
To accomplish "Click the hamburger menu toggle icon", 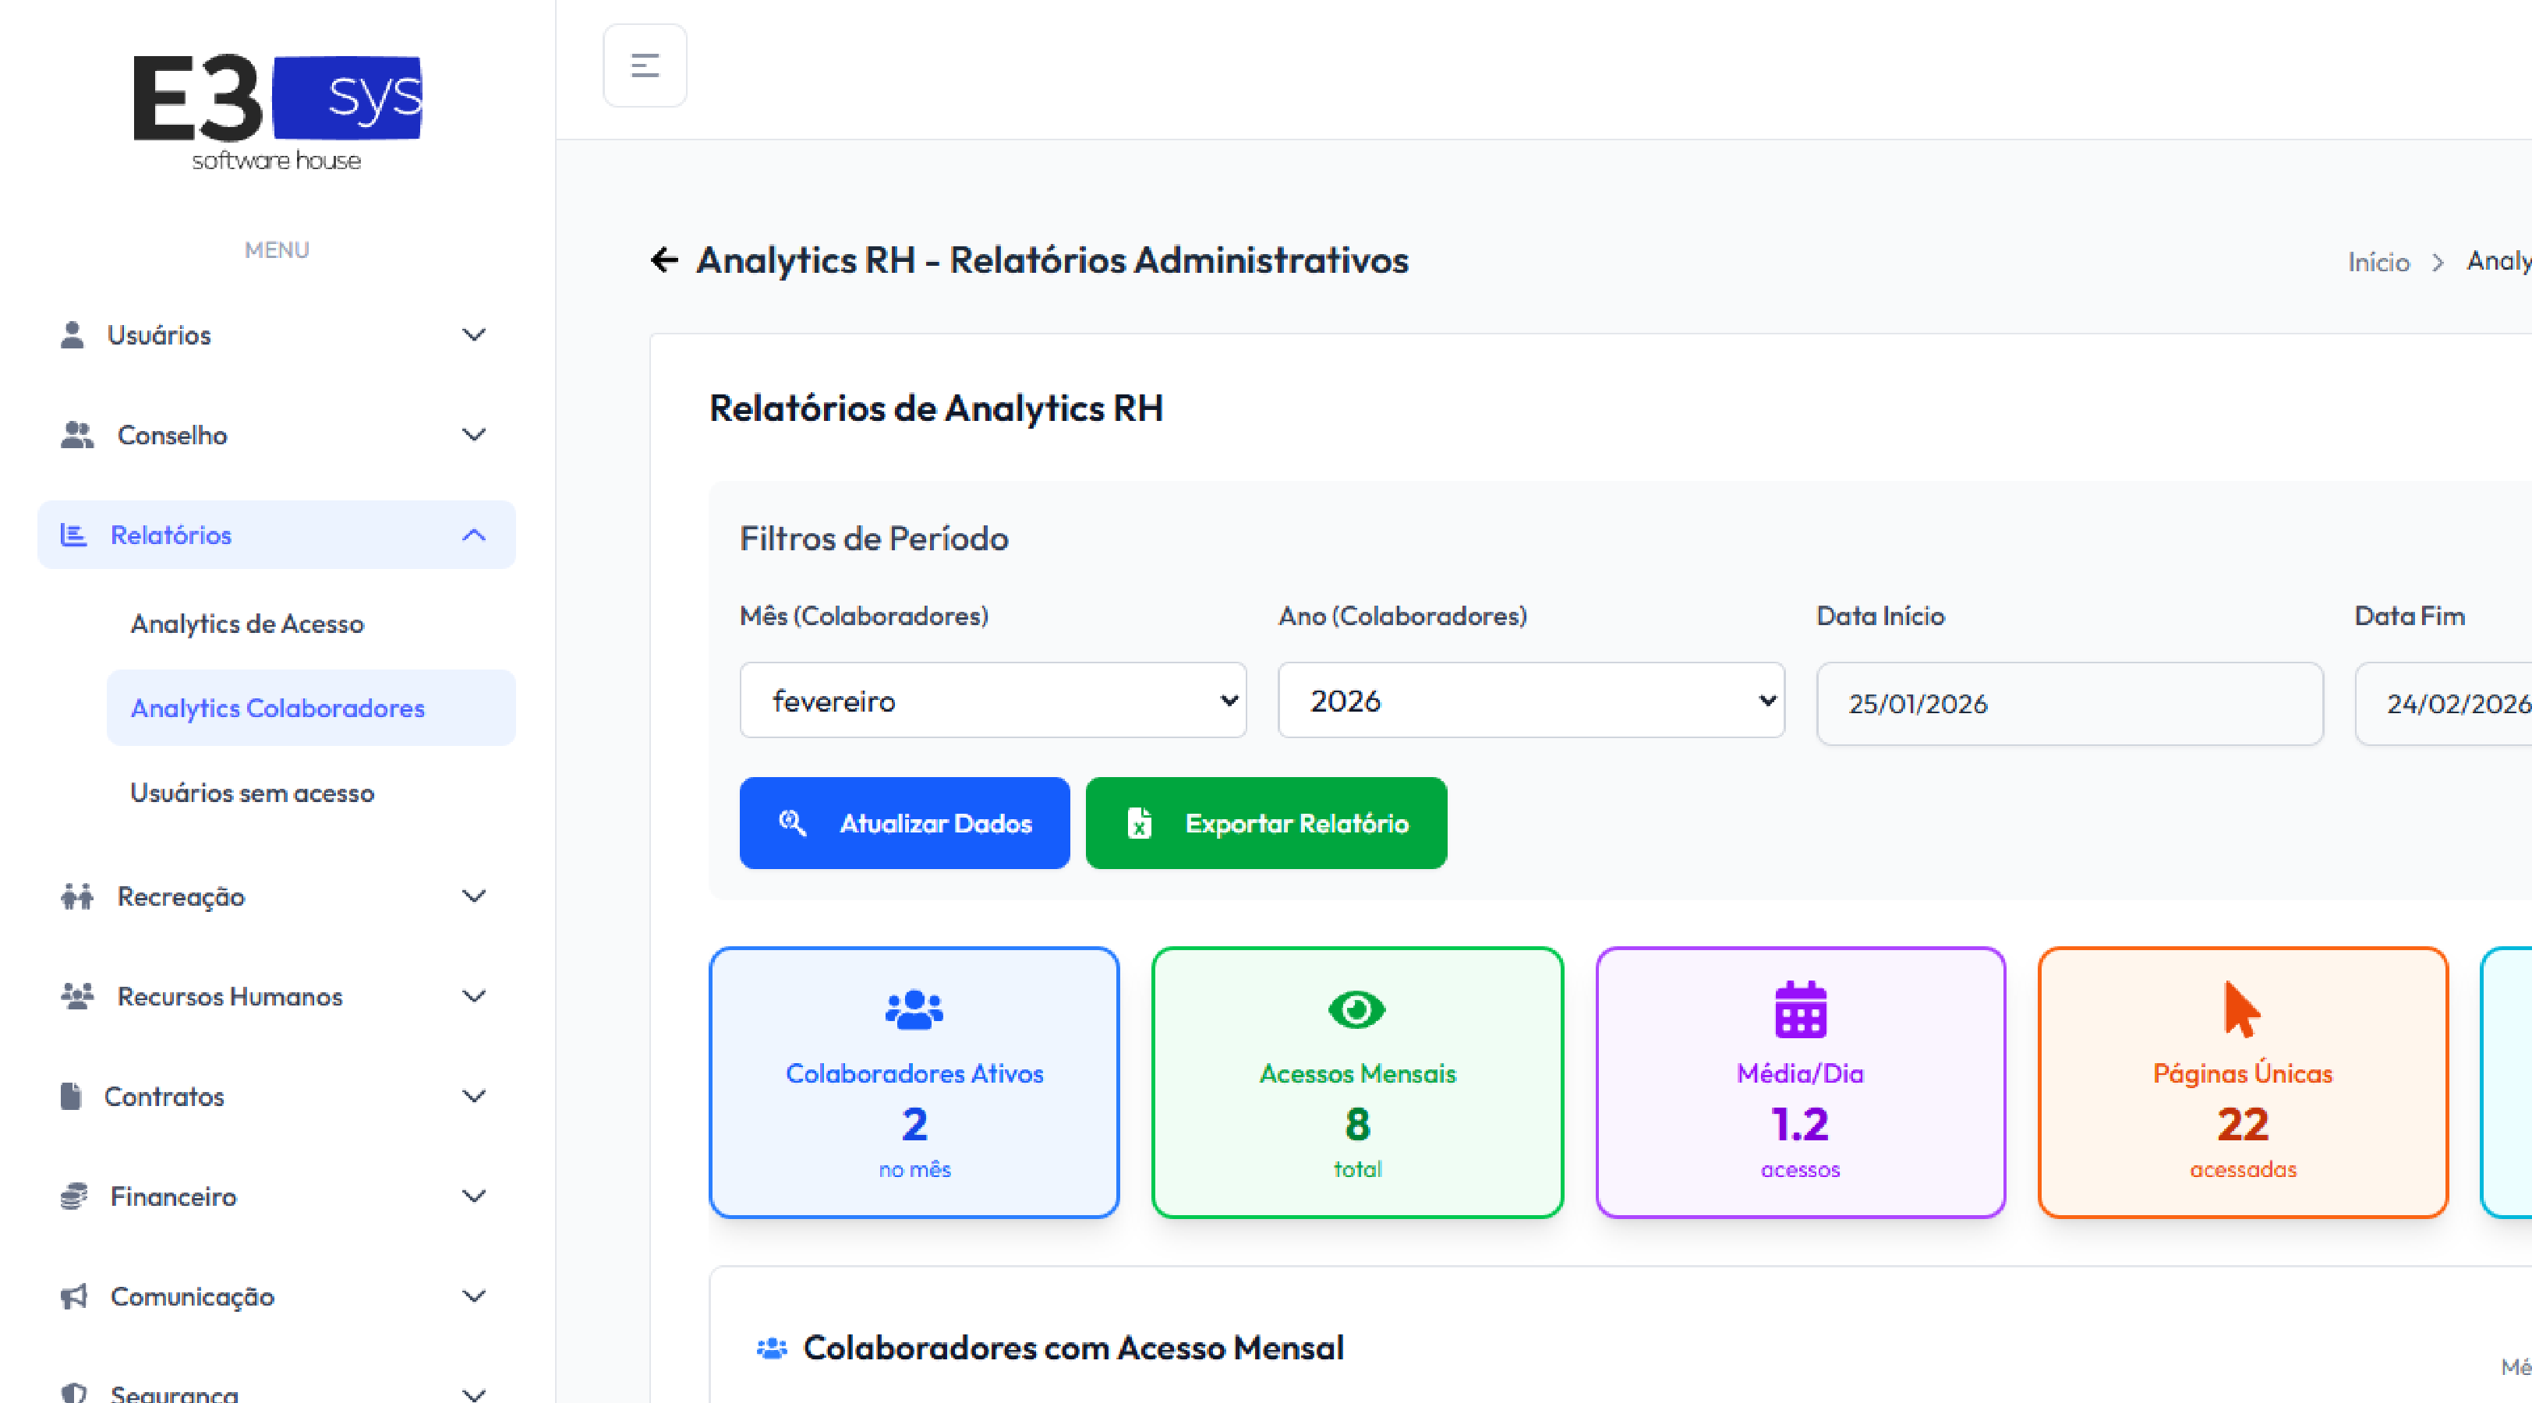I will [644, 65].
